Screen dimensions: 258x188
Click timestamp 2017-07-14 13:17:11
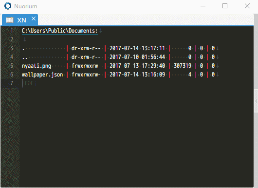pos(137,48)
